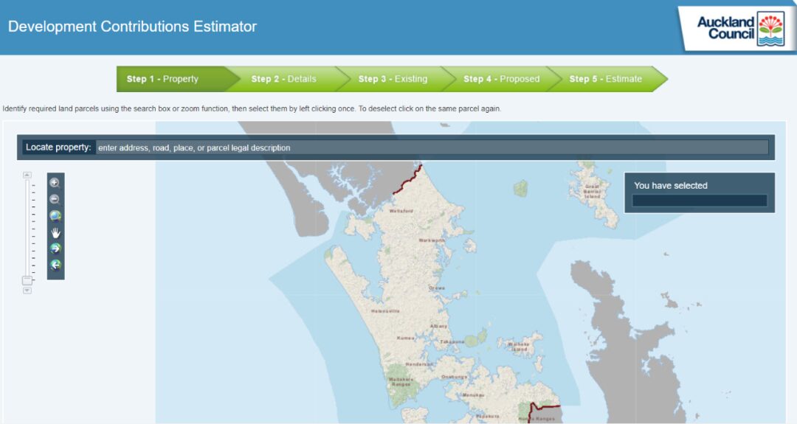Click the zoom in magnifier tool

click(x=55, y=183)
